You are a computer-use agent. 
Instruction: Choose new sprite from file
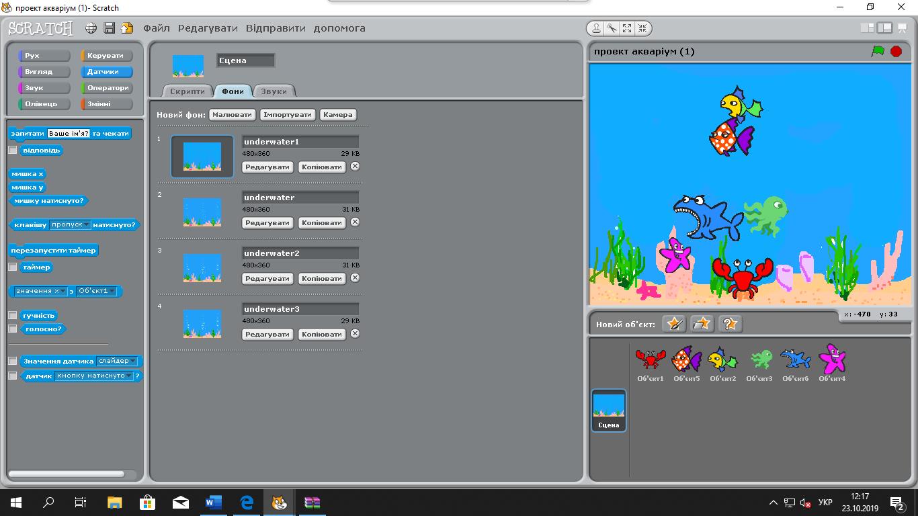click(702, 324)
